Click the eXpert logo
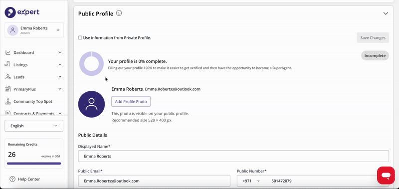The width and height of the screenshot is (399, 189). (x=22, y=12)
